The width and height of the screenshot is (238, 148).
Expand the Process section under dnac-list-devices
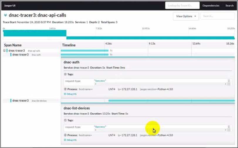(x=65, y=135)
